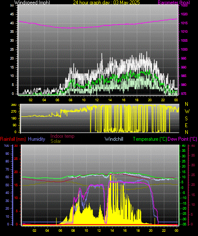Click the -35 value on temperature axis

[184, 224]
